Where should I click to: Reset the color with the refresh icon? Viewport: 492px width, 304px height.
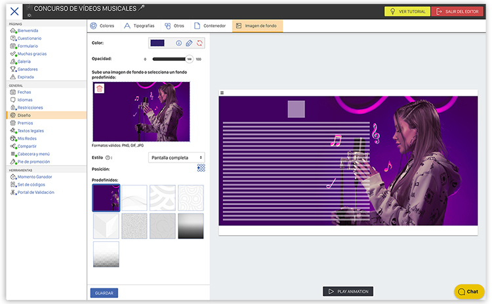199,43
